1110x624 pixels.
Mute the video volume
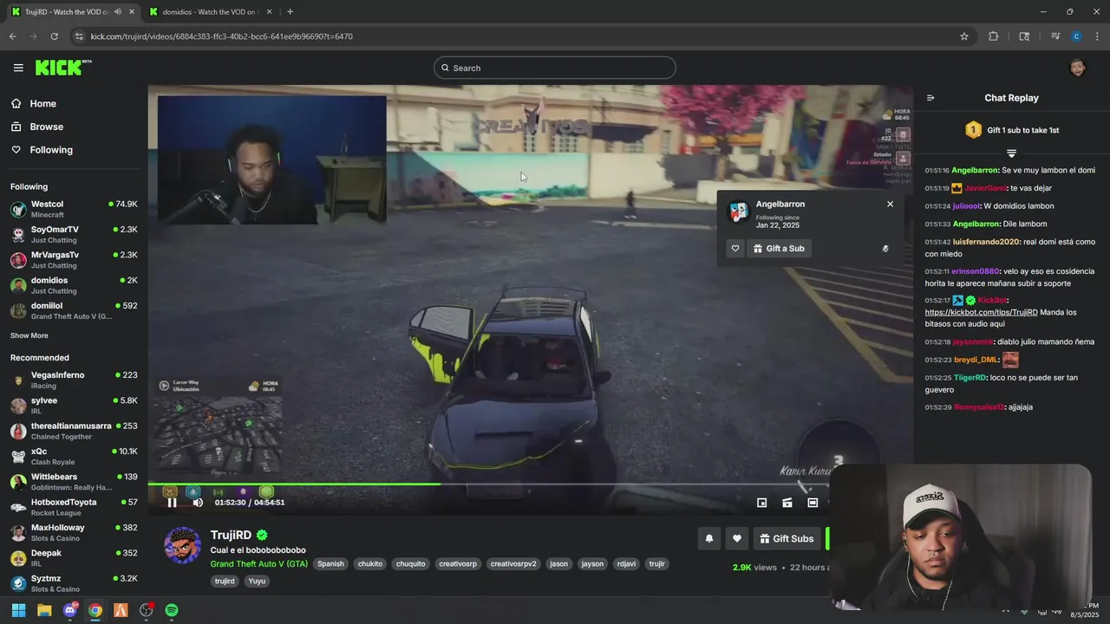[x=198, y=503]
